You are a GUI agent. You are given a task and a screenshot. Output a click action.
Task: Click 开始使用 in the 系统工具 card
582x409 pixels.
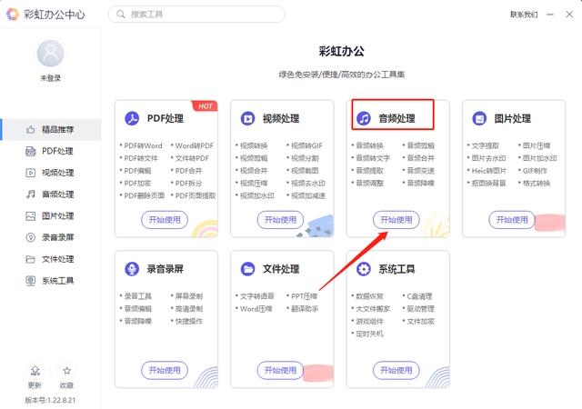[x=396, y=370]
